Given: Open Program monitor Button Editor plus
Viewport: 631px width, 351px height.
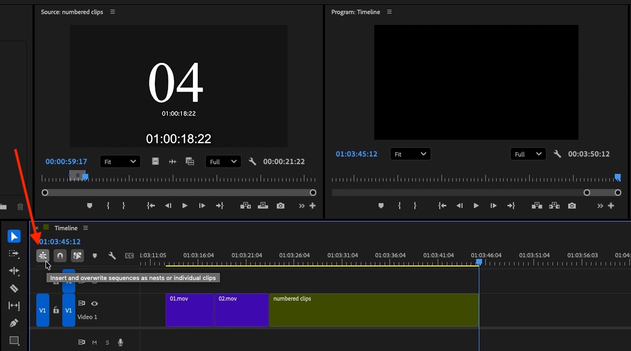Looking at the screenshot, I should click(611, 206).
